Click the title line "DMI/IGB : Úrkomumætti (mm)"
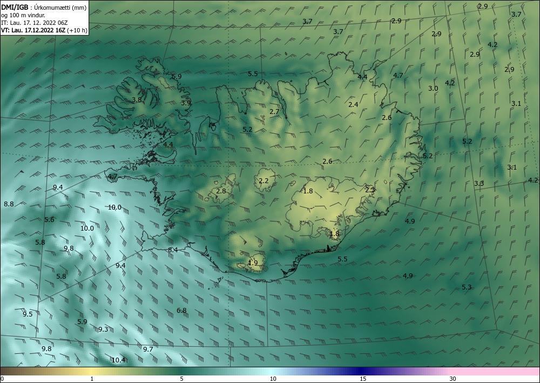 click(x=44, y=7)
